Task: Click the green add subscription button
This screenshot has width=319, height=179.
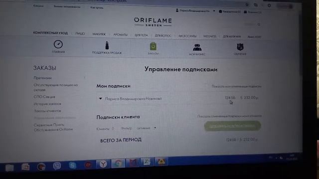Action: (232, 126)
